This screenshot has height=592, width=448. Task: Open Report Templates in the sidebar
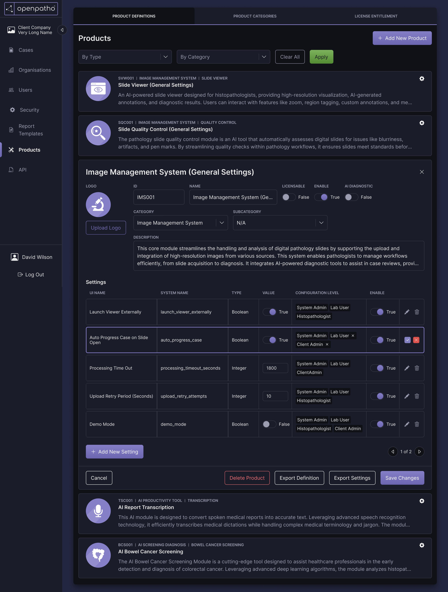click(x=31, y=130)
